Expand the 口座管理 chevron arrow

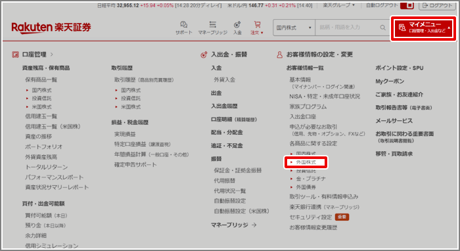[52, 55]
